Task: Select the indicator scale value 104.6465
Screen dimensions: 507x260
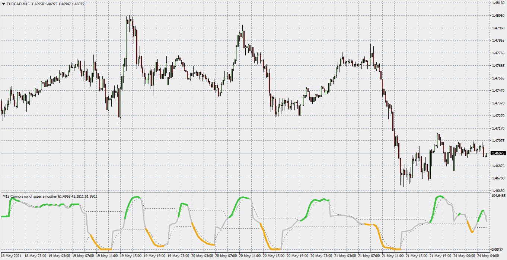Action: [x=499, y=195]
